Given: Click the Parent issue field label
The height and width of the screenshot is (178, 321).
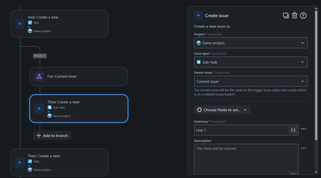Looking at the screenshot, I should pyautogui.click(x=203, y=73).
